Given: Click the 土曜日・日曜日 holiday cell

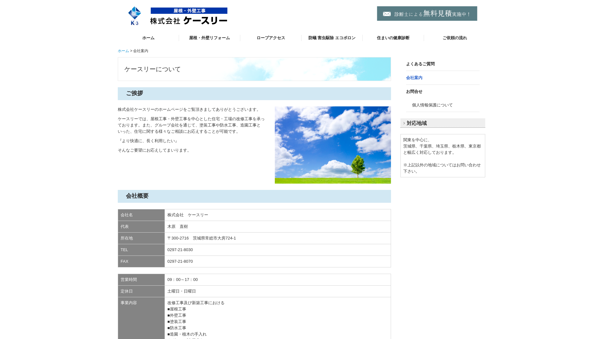Looking at the screenshot, I should [278, 291].
